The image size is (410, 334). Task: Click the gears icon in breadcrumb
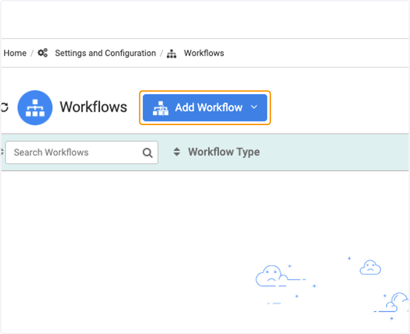pos(43,53)
